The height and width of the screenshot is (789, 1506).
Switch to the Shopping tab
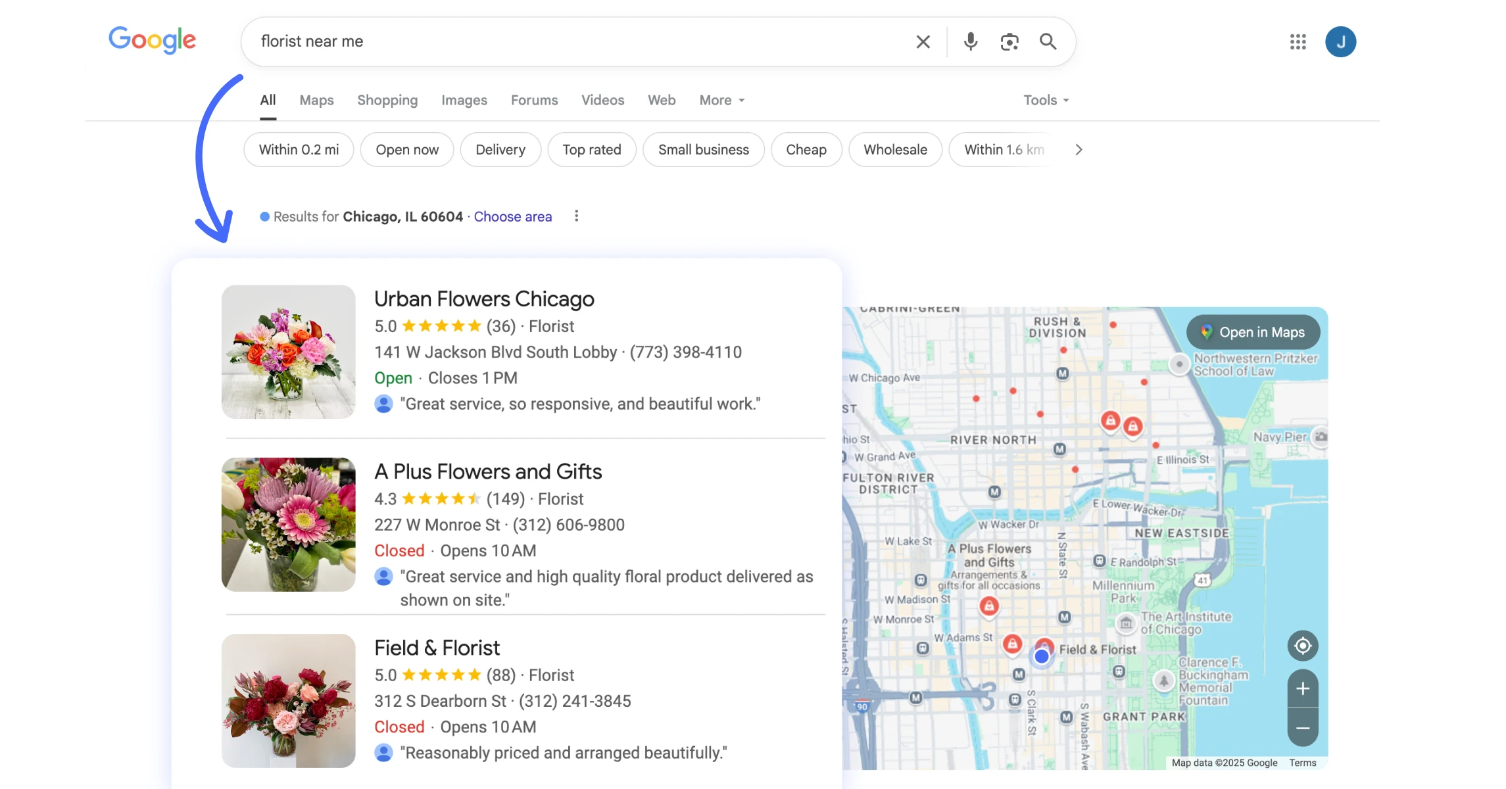coord(387,100)
